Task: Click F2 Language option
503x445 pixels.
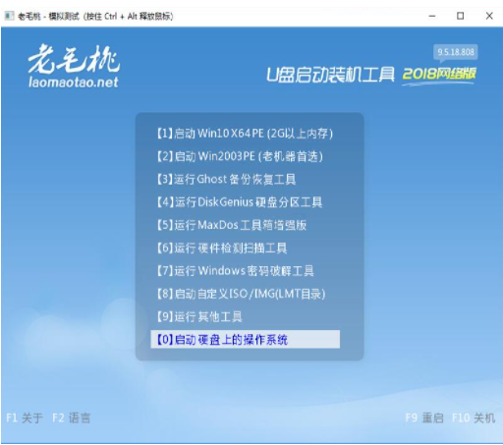Action: (71, 417)
